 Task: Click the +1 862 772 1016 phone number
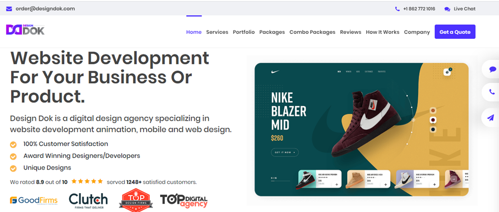(419, 9)
